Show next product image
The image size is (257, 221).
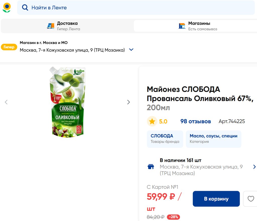[x=128, y=102]
